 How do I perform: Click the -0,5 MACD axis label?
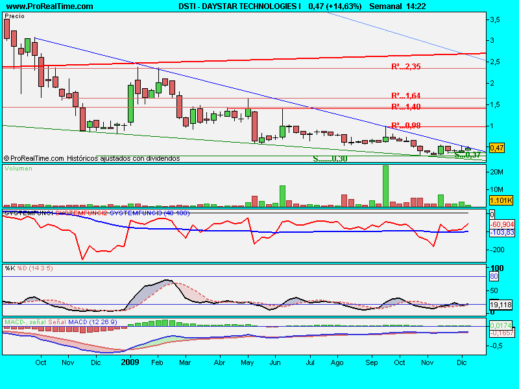coord(496,346)
